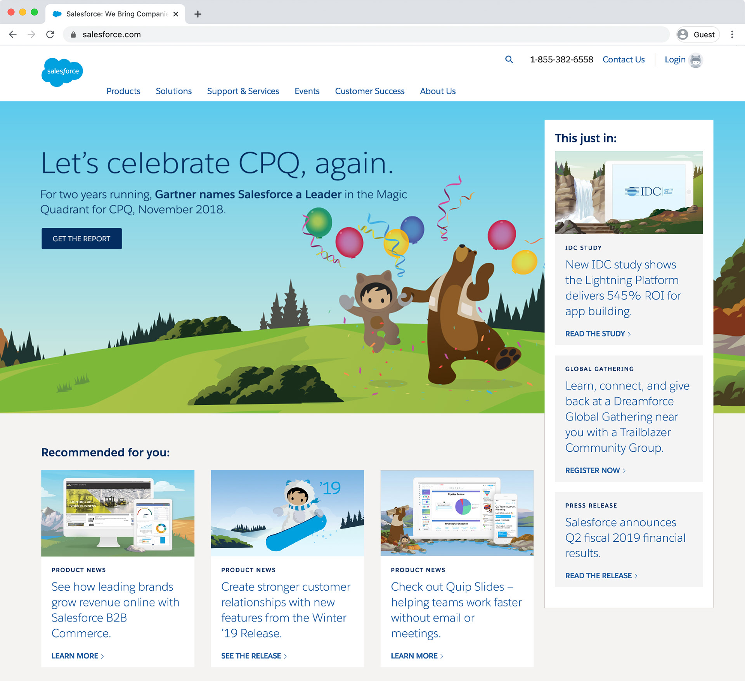Open the Events menu
The width and height of the screenshot is (745, 681).
pos(307,91)
